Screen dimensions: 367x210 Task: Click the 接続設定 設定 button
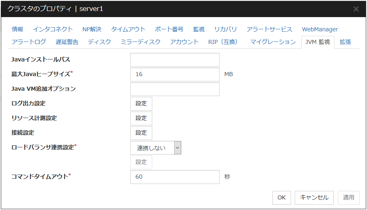141,133
